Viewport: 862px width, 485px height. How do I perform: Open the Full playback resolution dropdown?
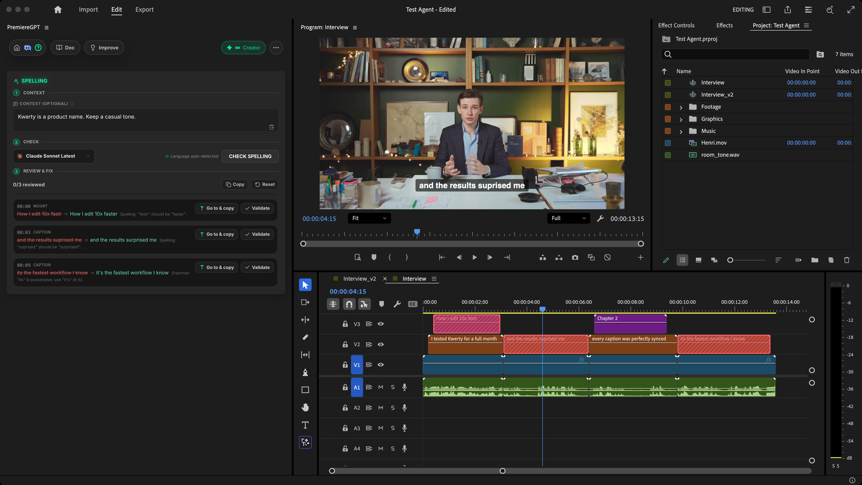pyautogui.click(x=568, y=218)
